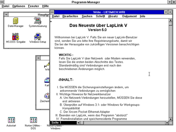
Task: Open the Program Manager Hilfe menu
Action: 45,6
